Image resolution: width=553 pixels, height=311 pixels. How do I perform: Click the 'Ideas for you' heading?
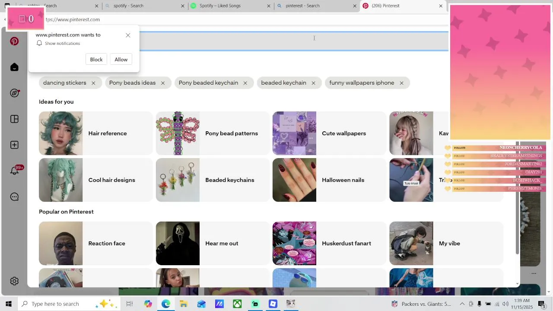pyautogui.click(x=56, y=102)
